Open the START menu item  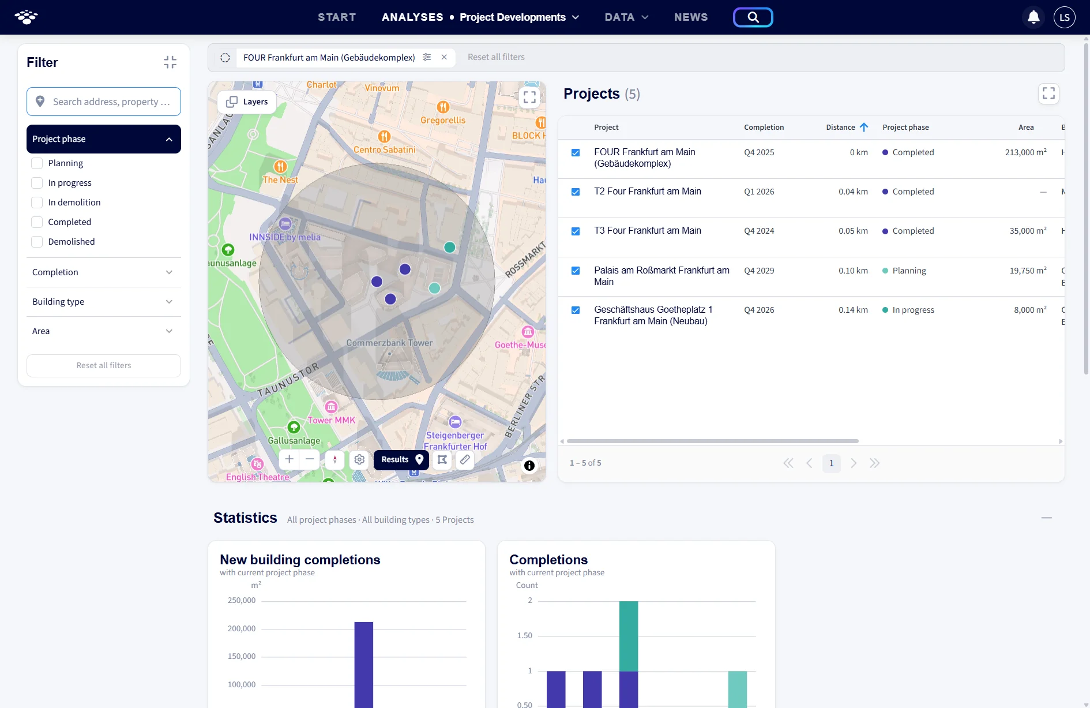(337, 17)
